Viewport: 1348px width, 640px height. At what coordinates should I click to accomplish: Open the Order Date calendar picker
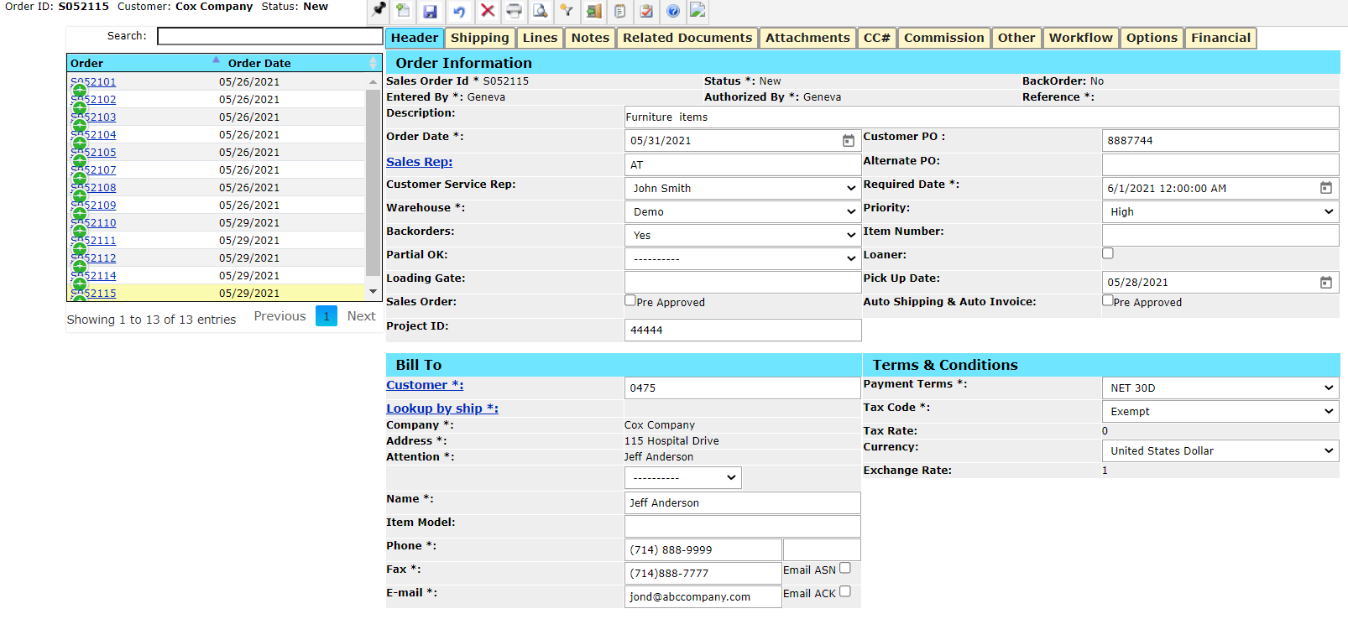coord(849,141)
